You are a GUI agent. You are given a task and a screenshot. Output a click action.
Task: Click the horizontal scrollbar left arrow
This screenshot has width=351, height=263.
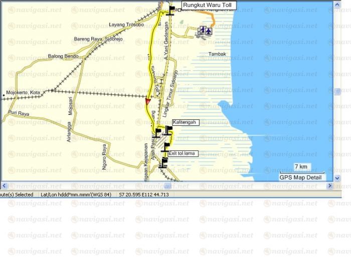coord(4,186)
